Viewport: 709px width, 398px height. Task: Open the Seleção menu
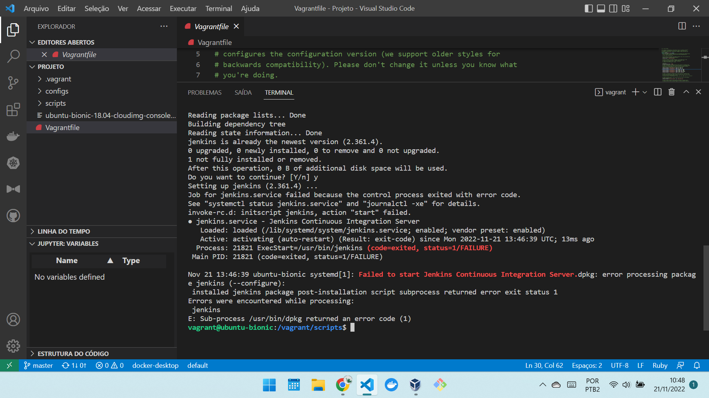pos(97,8)
